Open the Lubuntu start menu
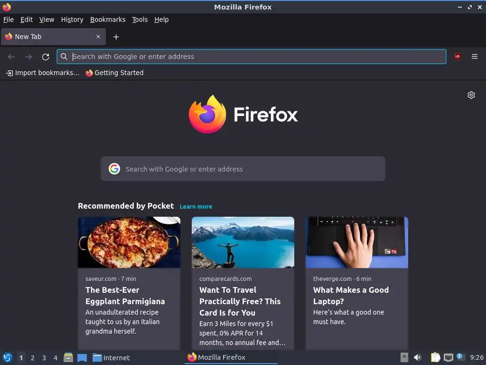 click(8, 357)
